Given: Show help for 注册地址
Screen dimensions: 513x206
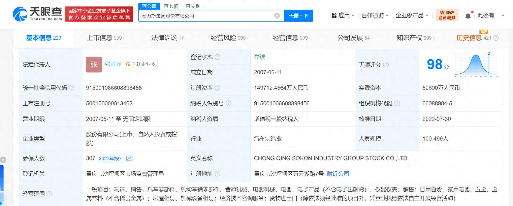Looking at the screenshot, I should click(x=218, y=174).
